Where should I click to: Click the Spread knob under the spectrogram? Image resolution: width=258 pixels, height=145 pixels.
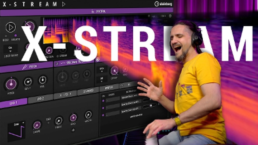click(63, 49)
